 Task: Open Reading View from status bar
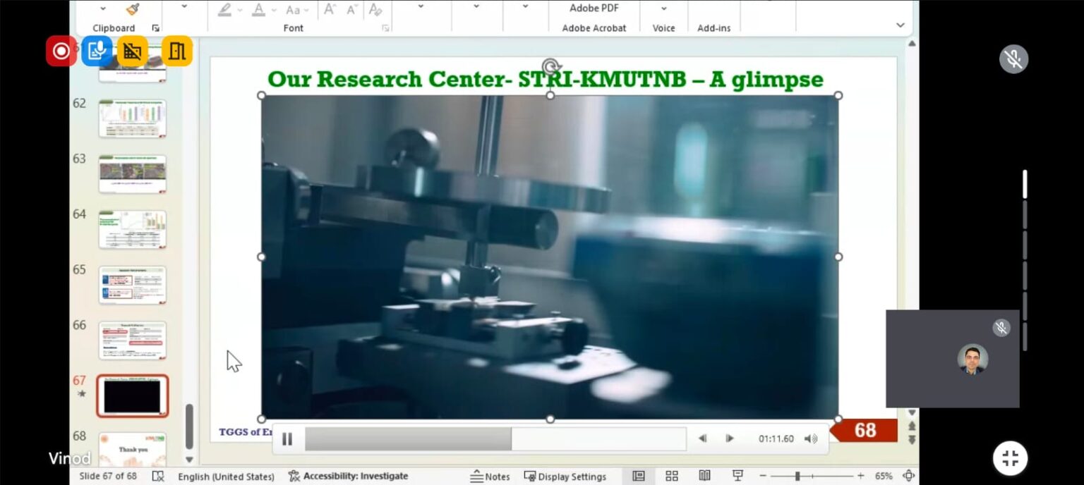(x=704, y=476)
